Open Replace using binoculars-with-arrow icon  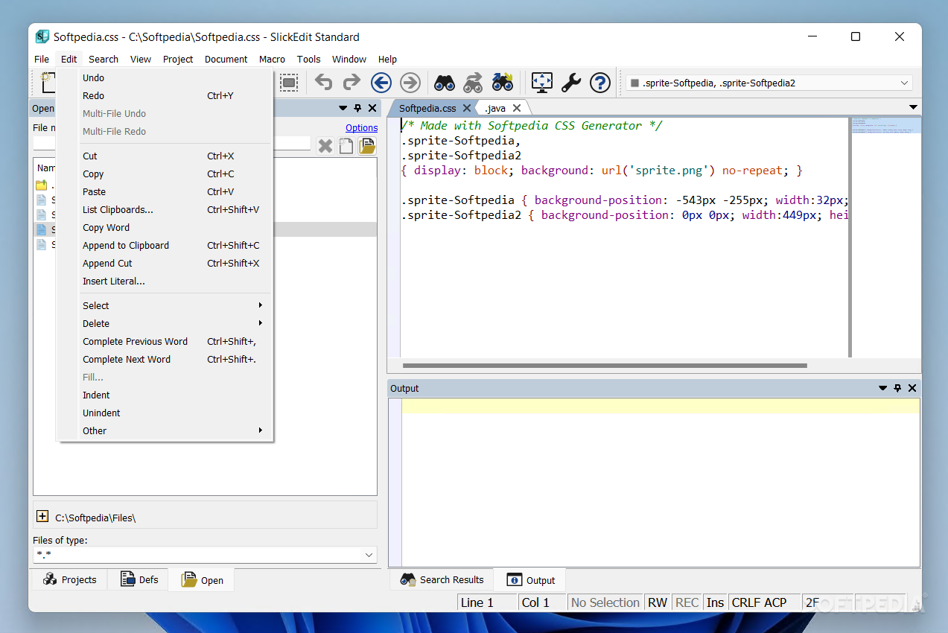[473, 82]
